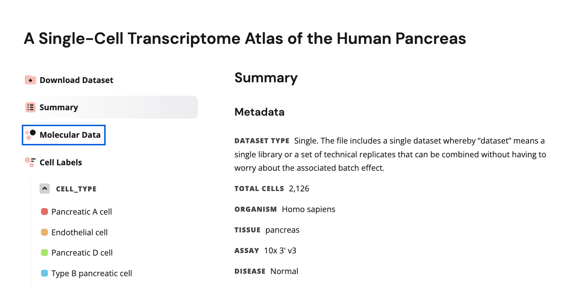Click the green dot beside Pancreatic D cell
The image size is (578, 290).
(44, 253)
